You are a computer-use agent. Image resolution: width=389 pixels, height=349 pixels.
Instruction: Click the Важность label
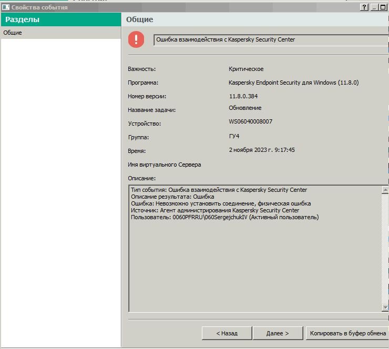(x=141, y=69)
